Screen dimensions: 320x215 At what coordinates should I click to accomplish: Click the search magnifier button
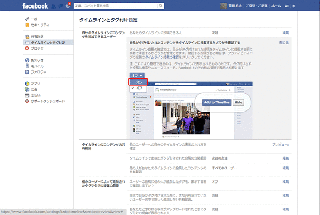[x=161, y=6]
